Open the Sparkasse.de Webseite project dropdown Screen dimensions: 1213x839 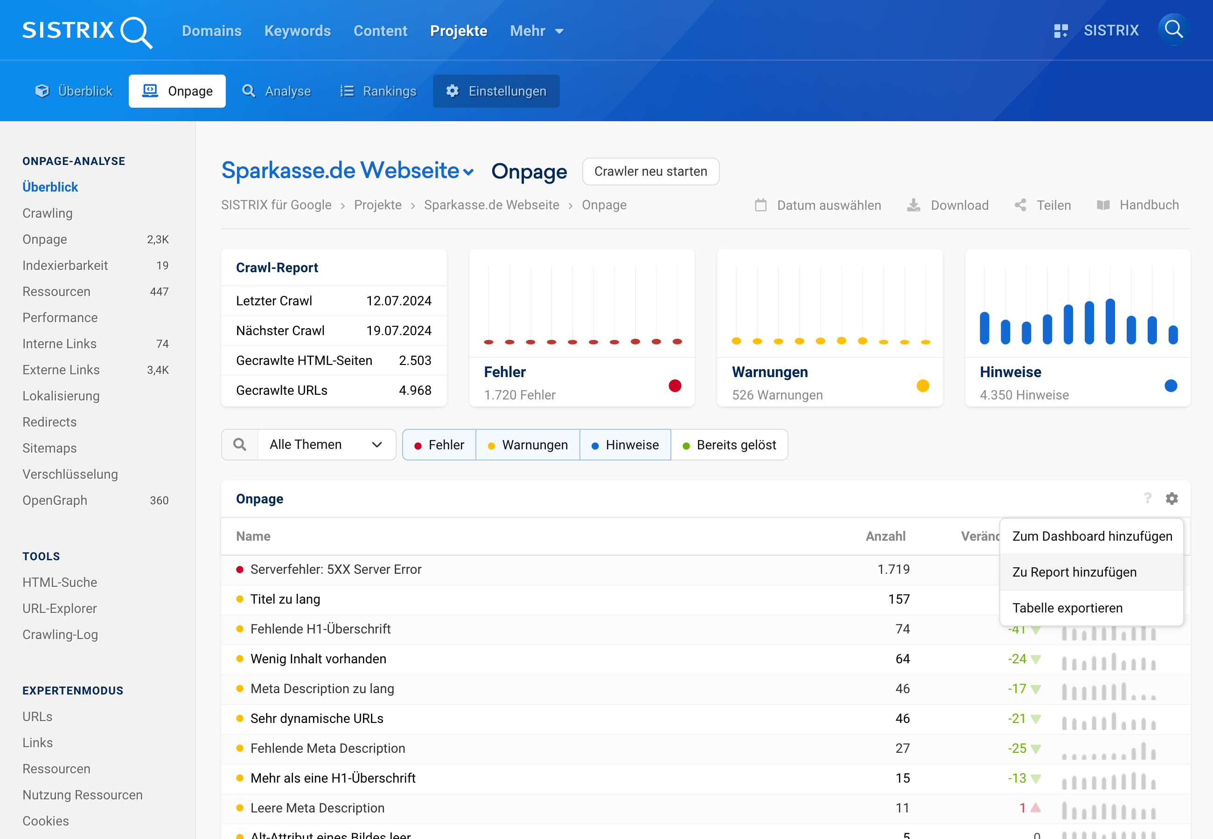(x=348, y=171)
